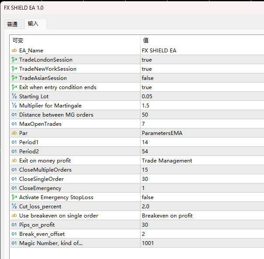Select the Period2 row
This screenshot has height=259, width=264.
(137, 151)
